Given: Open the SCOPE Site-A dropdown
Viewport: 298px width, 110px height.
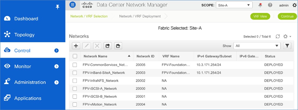Looking at the screenshot, I should click(x=234, y=5).
